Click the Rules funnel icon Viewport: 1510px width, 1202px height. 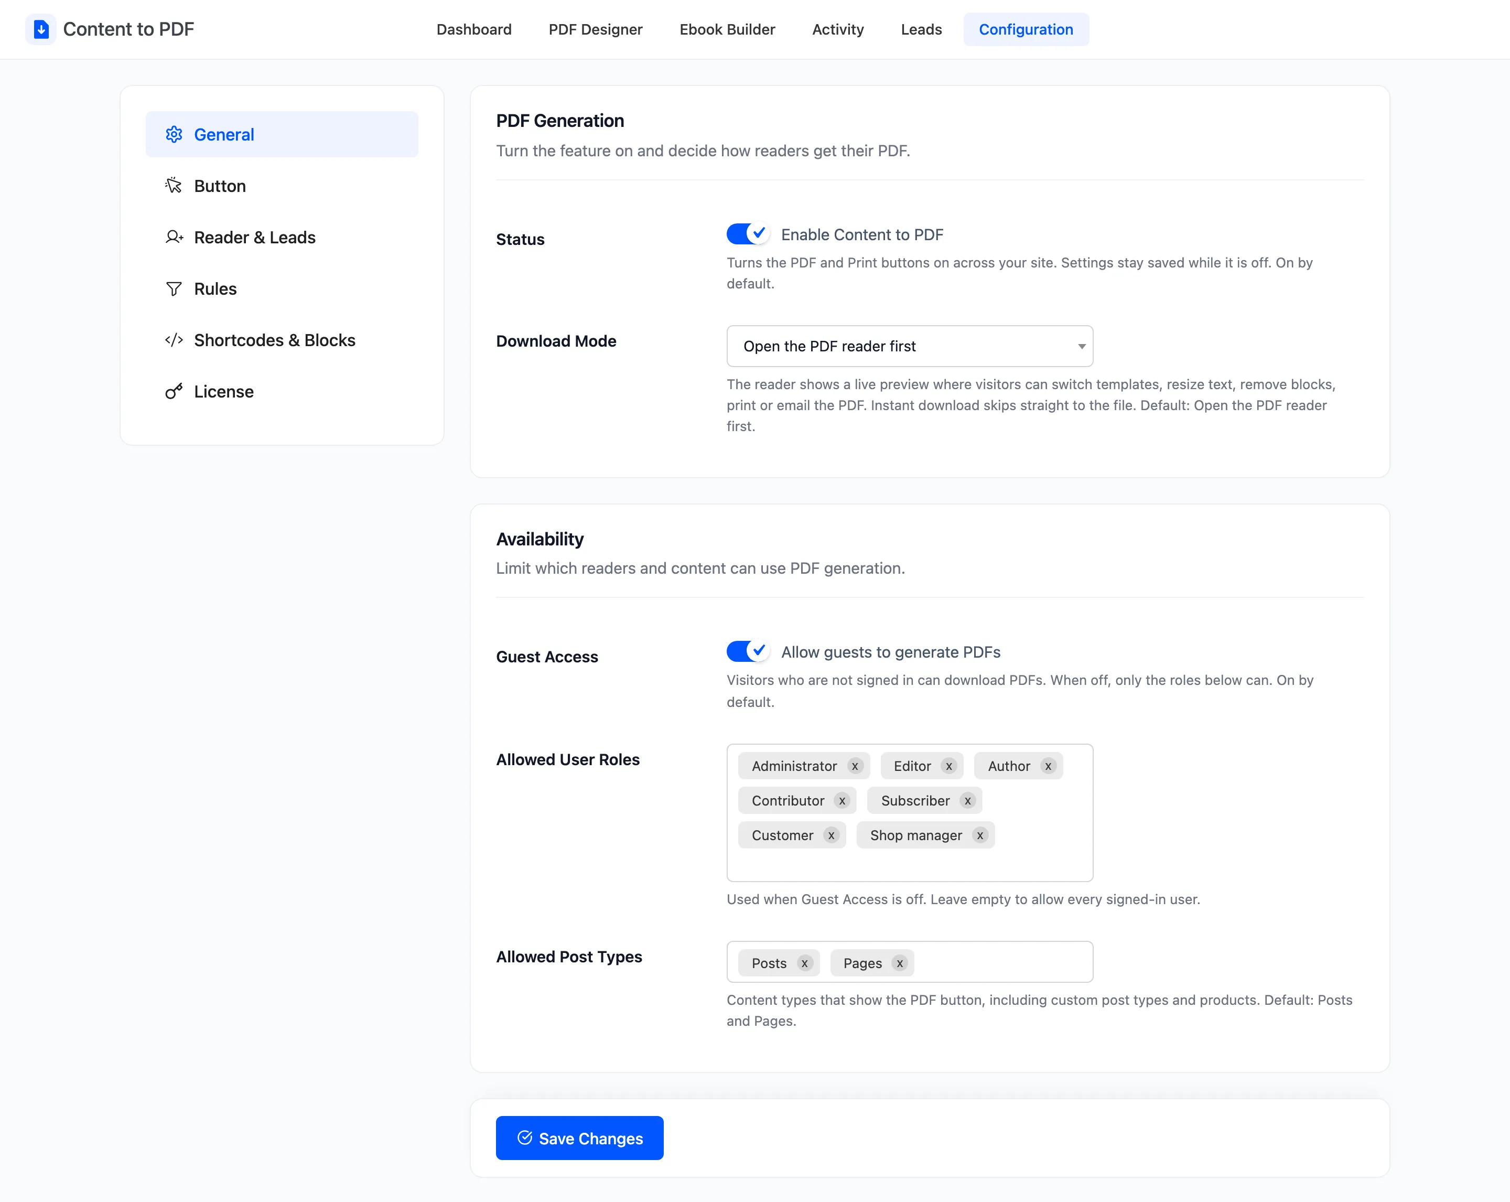tap(174, 288)
